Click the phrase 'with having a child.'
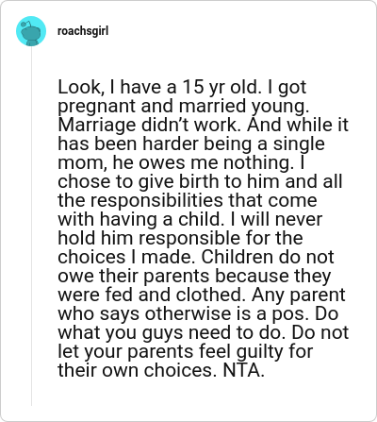Image resolution: width=377 pixels, height=422 pixels. tap(141, 219)
